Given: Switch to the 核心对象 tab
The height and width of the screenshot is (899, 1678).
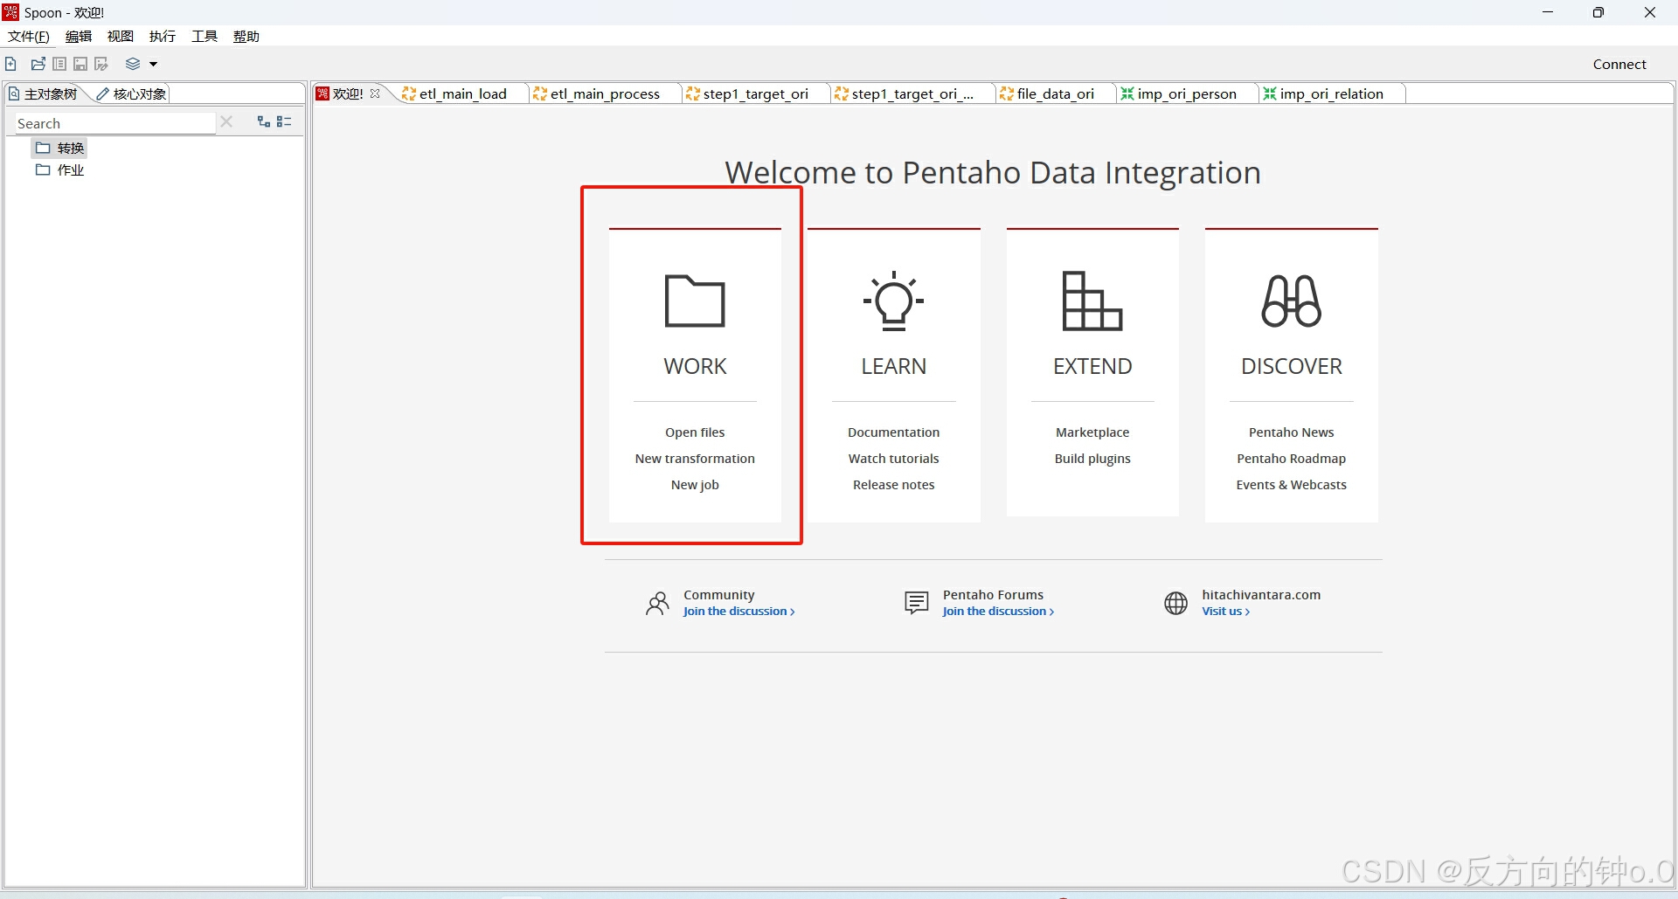Looking at the screenshot, I should 132,93.
